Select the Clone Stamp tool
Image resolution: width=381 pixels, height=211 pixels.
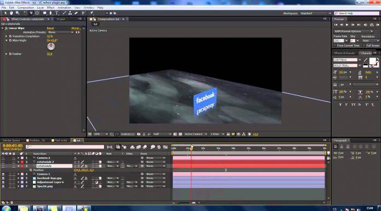(70, 13)
